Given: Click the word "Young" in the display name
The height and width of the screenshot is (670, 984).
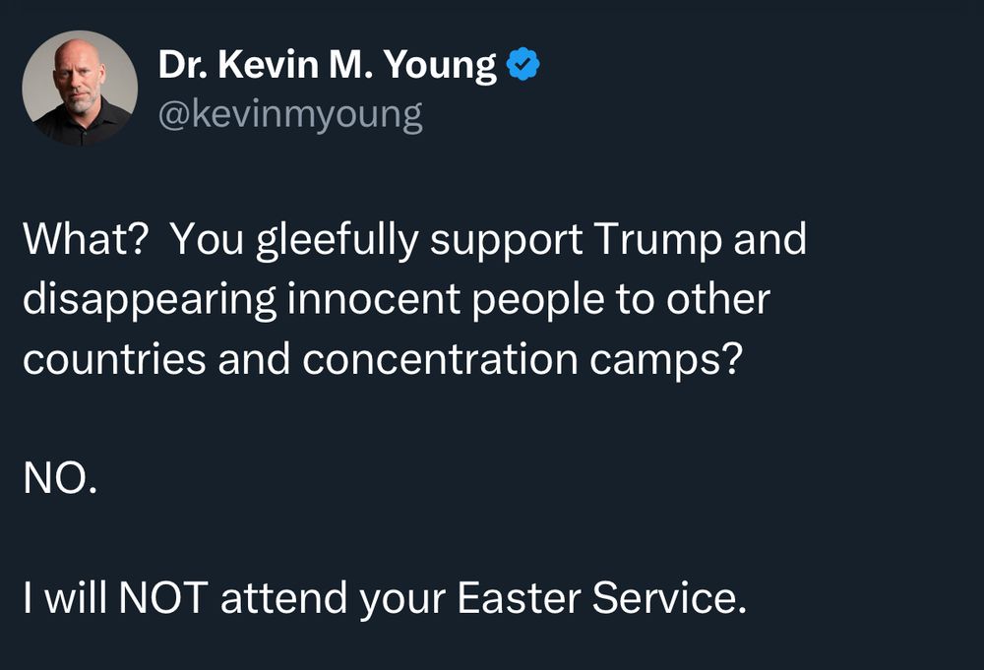Looking at the screenshot, I should pos(440,65).
